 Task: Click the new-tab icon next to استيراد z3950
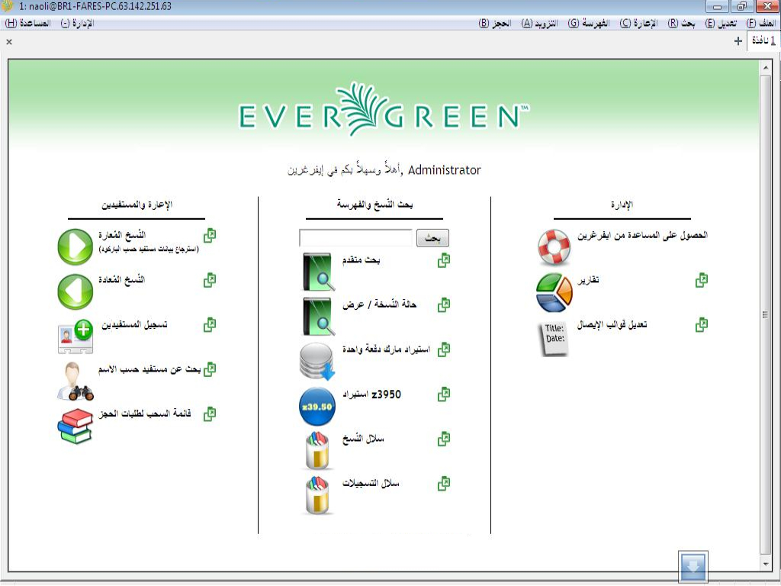(444, 394)
